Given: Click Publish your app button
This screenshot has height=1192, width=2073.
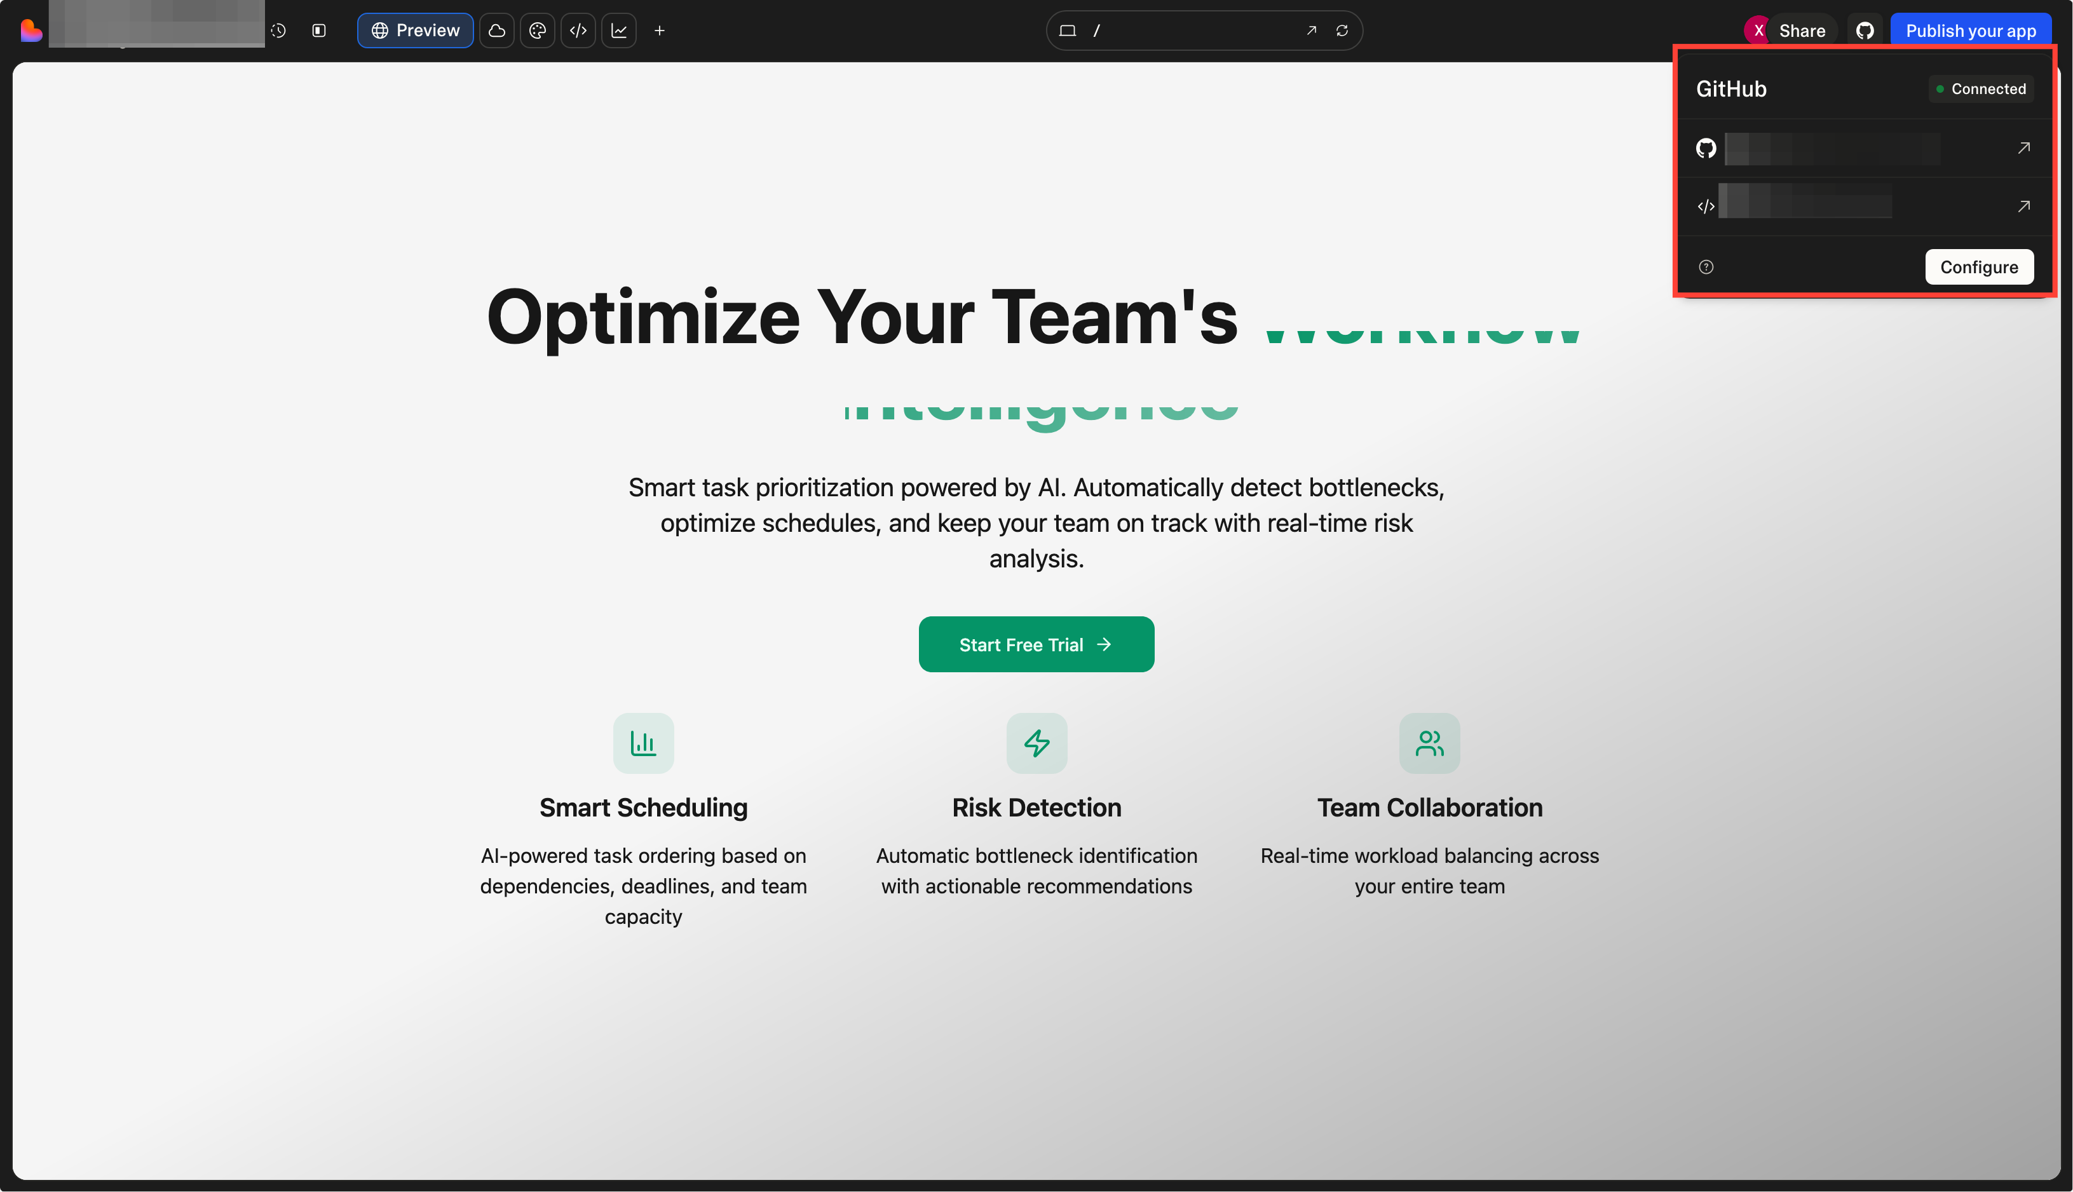Looking at the screenshot, I should click(x=1971, y=30).
